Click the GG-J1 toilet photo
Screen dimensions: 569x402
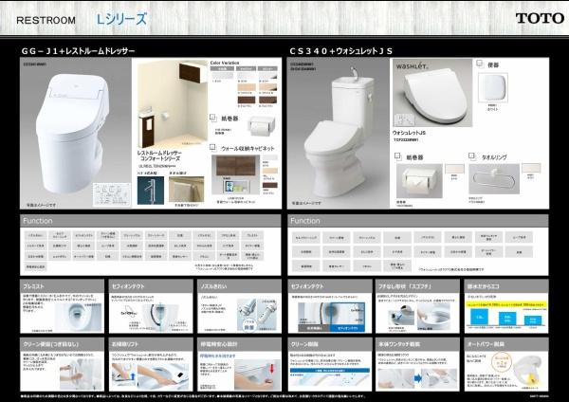76,133
